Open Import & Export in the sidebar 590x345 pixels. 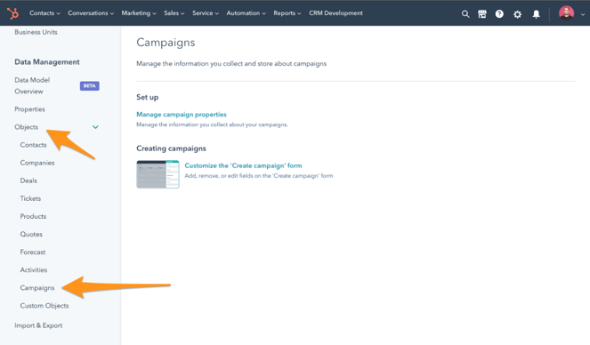[38, 325]
